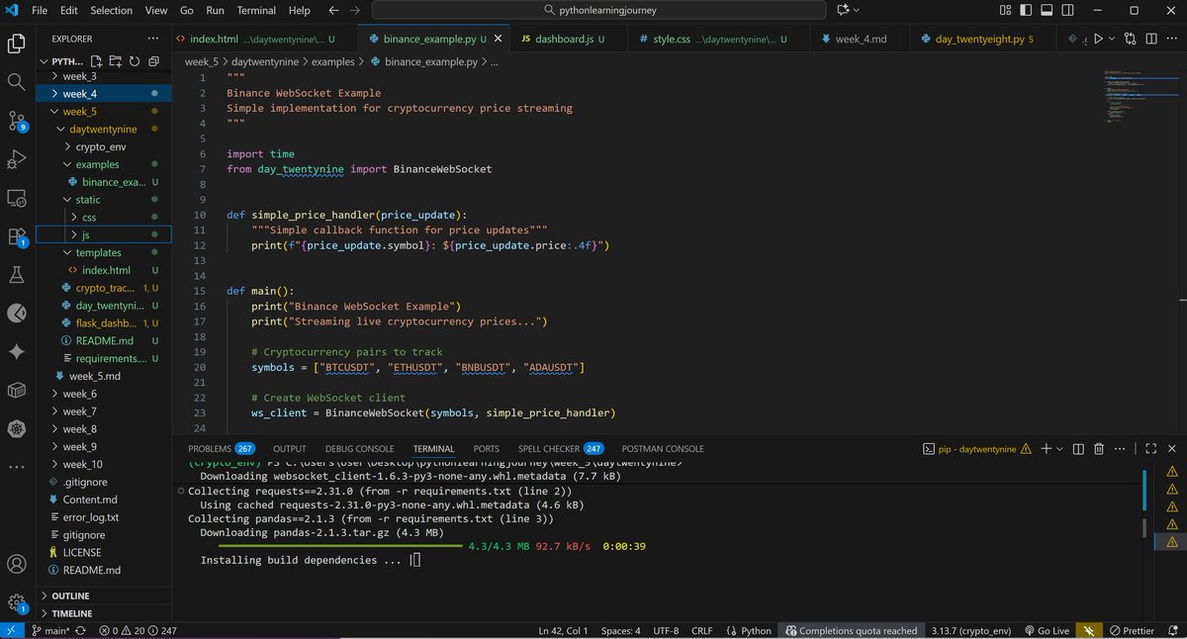
Task: Open editor More Actions ellipsis
Action: point(1170,40)
